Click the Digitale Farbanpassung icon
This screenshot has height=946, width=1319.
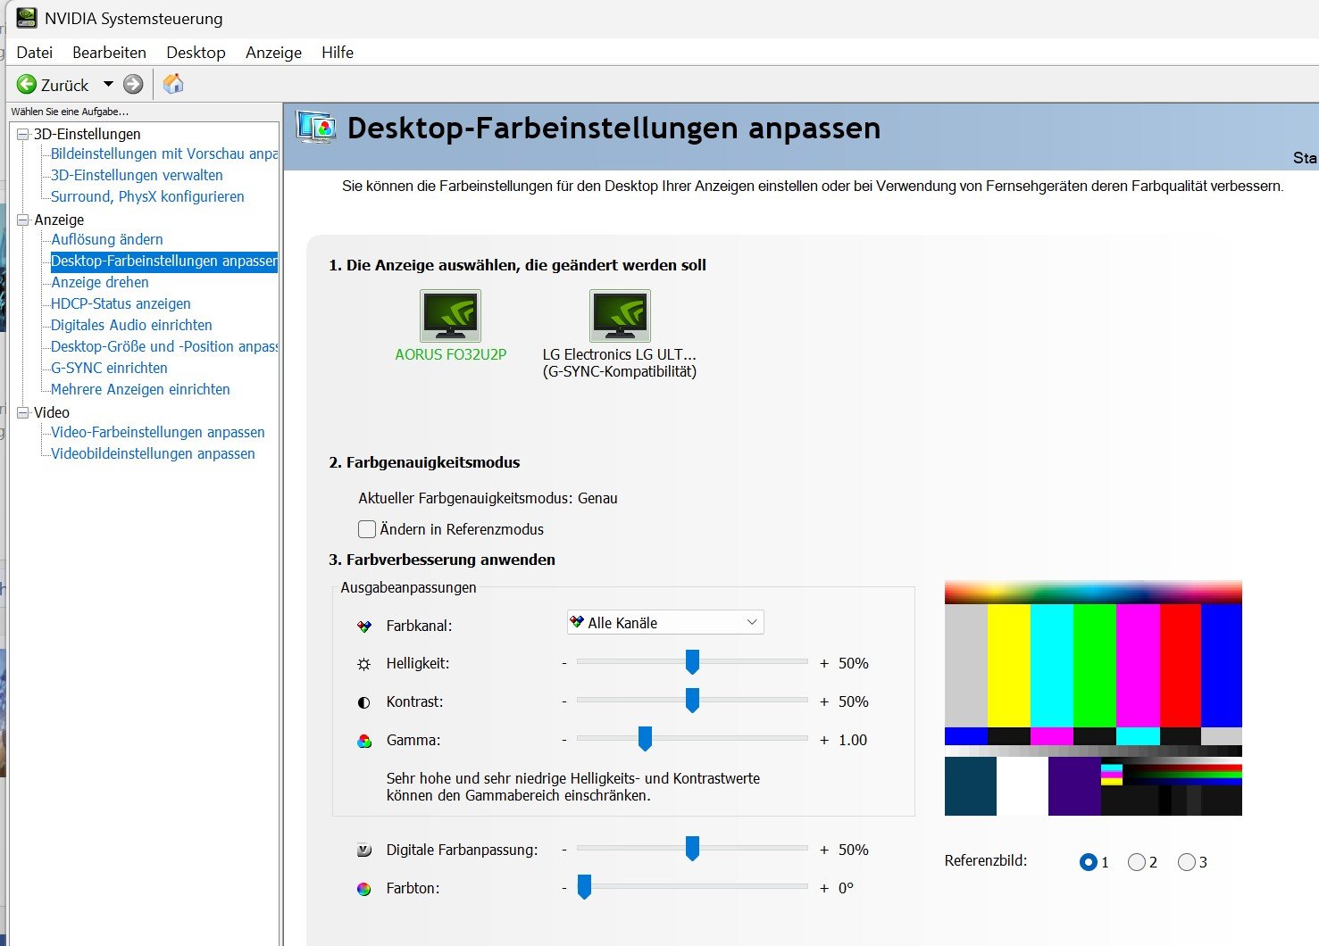pyautogui.click(x=363, y=851)
